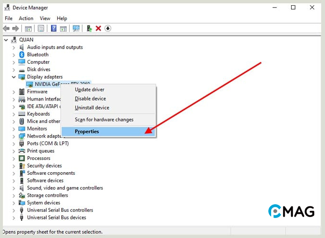
Task: Click the Device Manager title bar icon
Action: [x=7, y=8]
